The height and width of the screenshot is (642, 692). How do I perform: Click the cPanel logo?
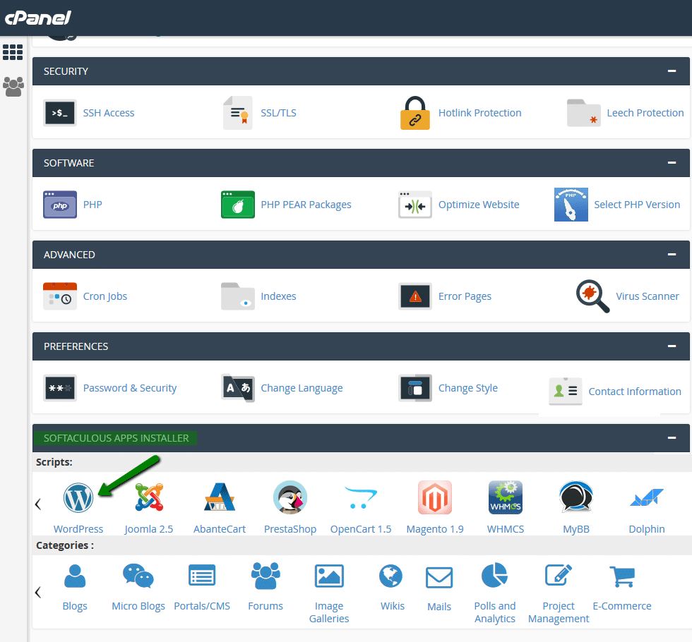(37, 18)
